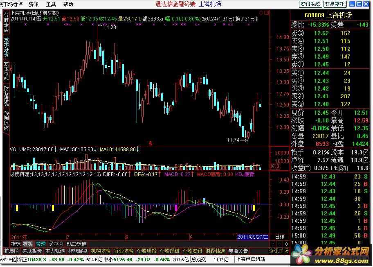Open the 资讯 menu
The image size is (373, 267).
[x=34, y=4]
